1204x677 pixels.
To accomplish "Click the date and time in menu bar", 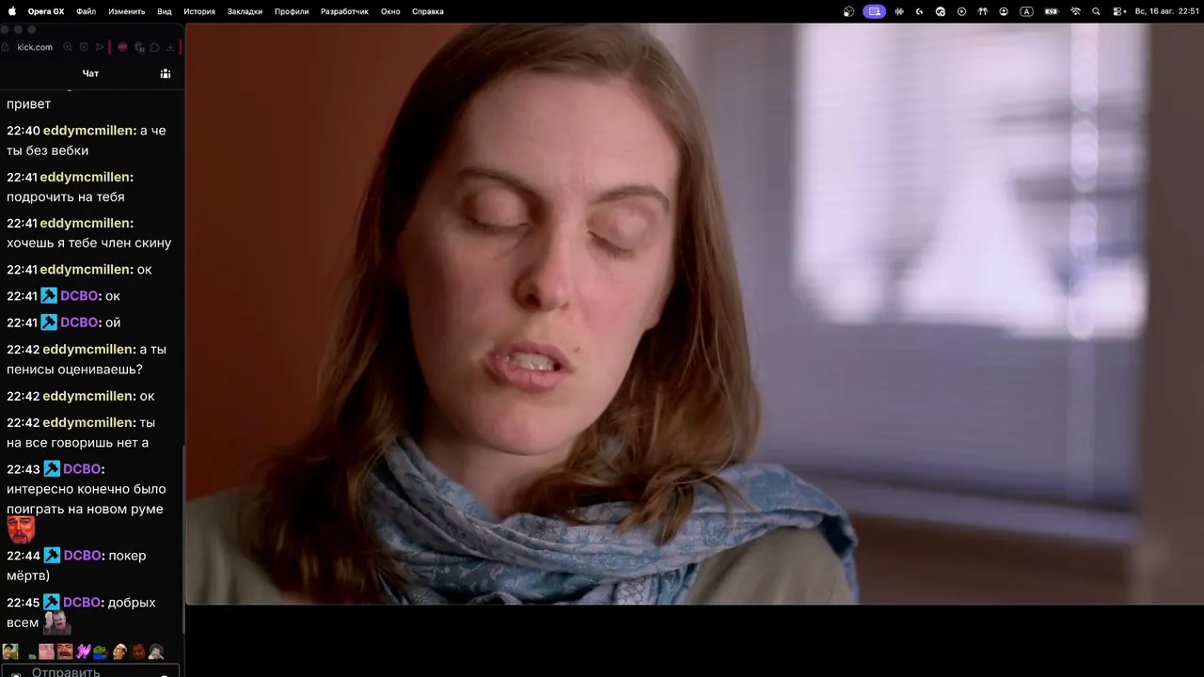I will tap(1167, 11).
